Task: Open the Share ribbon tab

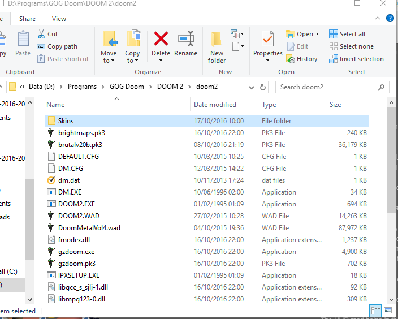Action: (x=27, y=19)
